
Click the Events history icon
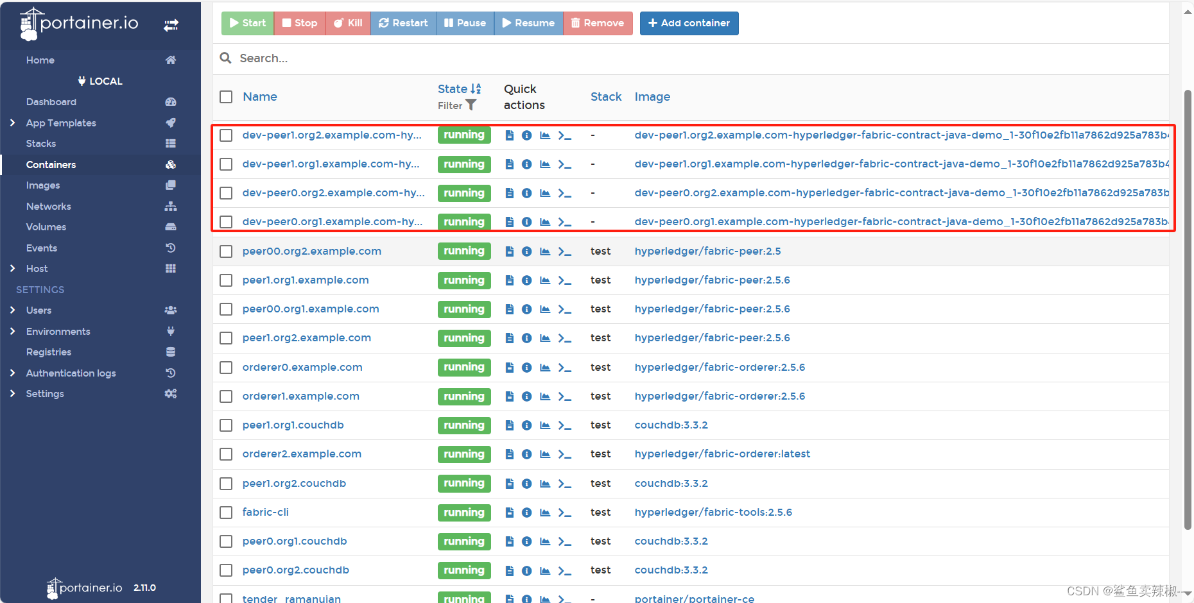click(x=171, y=248)
